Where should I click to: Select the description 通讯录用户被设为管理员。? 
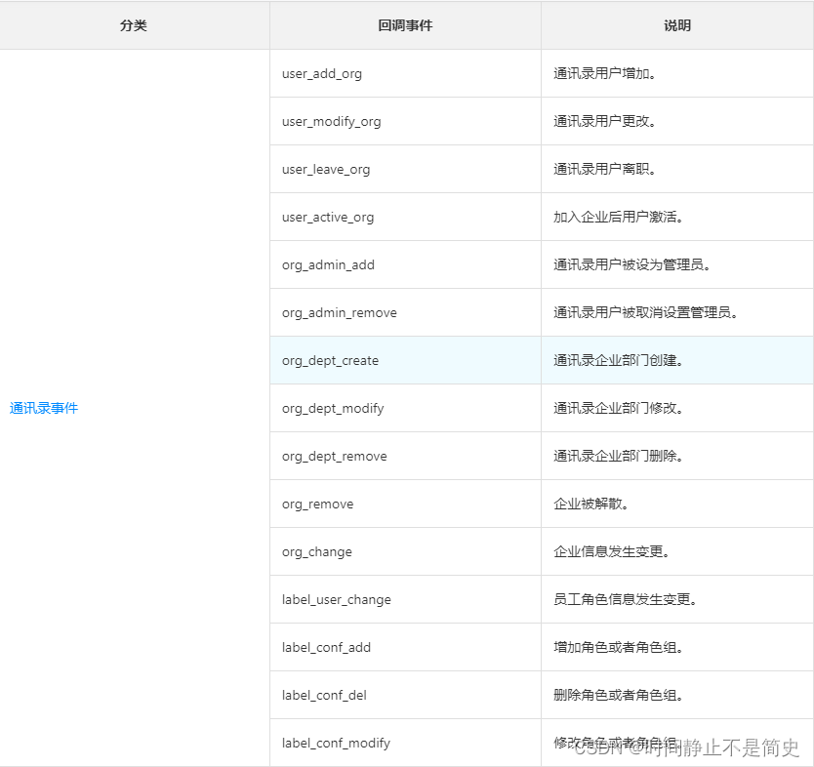click(632, 264)
